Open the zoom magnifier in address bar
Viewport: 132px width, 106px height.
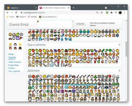coord(97,12)
